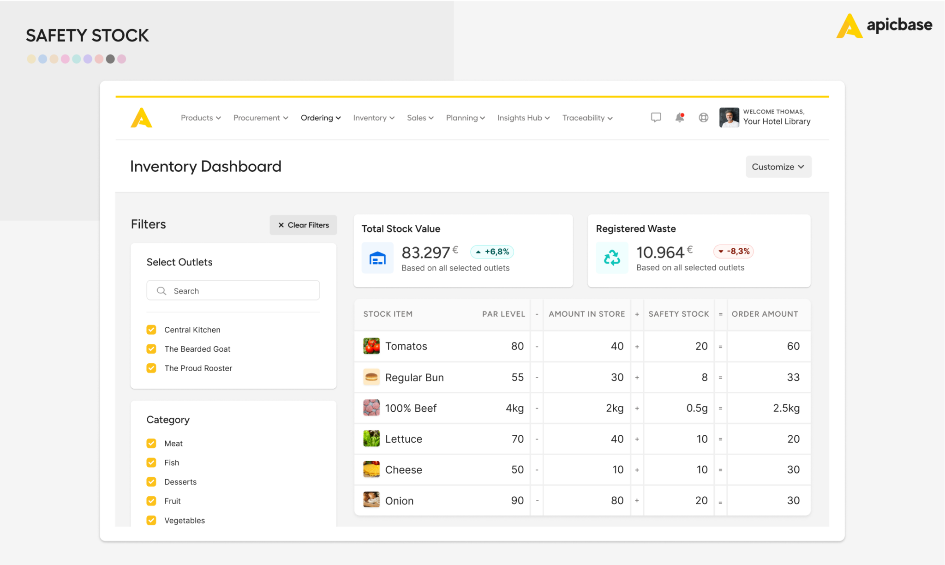Open the Customize dropdown

(x=778, y=167)
